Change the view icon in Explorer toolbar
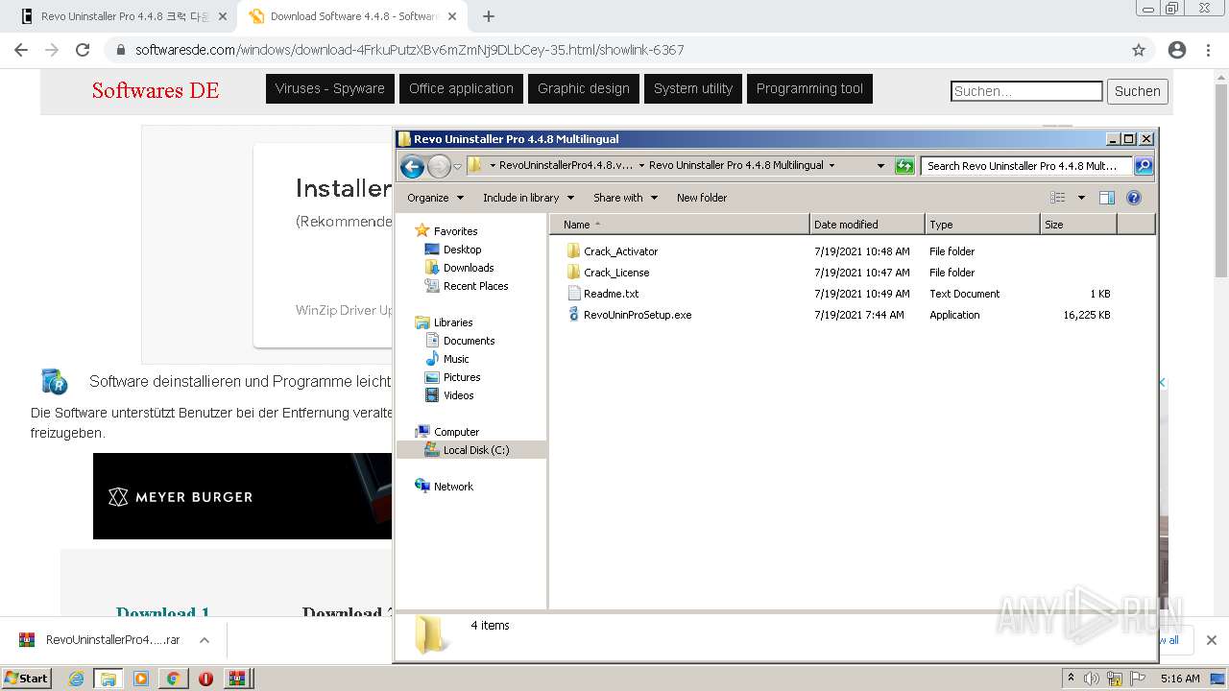The height and width of the screenshot is (691, 1229). [1058, 198]
